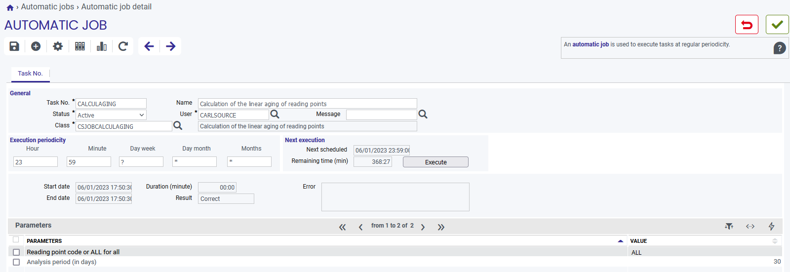Open Automatic jobs breadcrumb link
The image size is (790, 272).
click(47, 7)
